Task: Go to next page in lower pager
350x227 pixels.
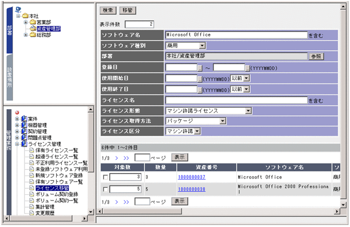Action: click(116, 202)
